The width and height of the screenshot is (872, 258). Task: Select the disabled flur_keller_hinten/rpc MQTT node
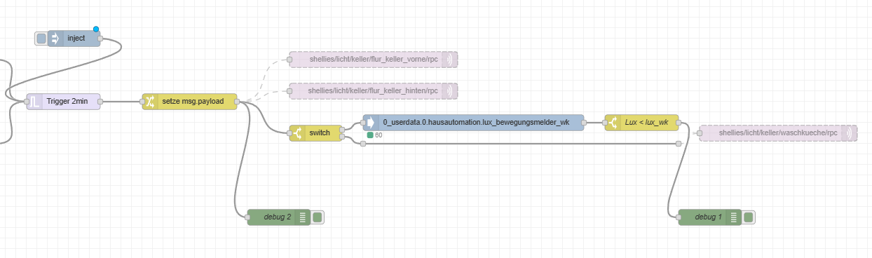click(x=374, y=91)
